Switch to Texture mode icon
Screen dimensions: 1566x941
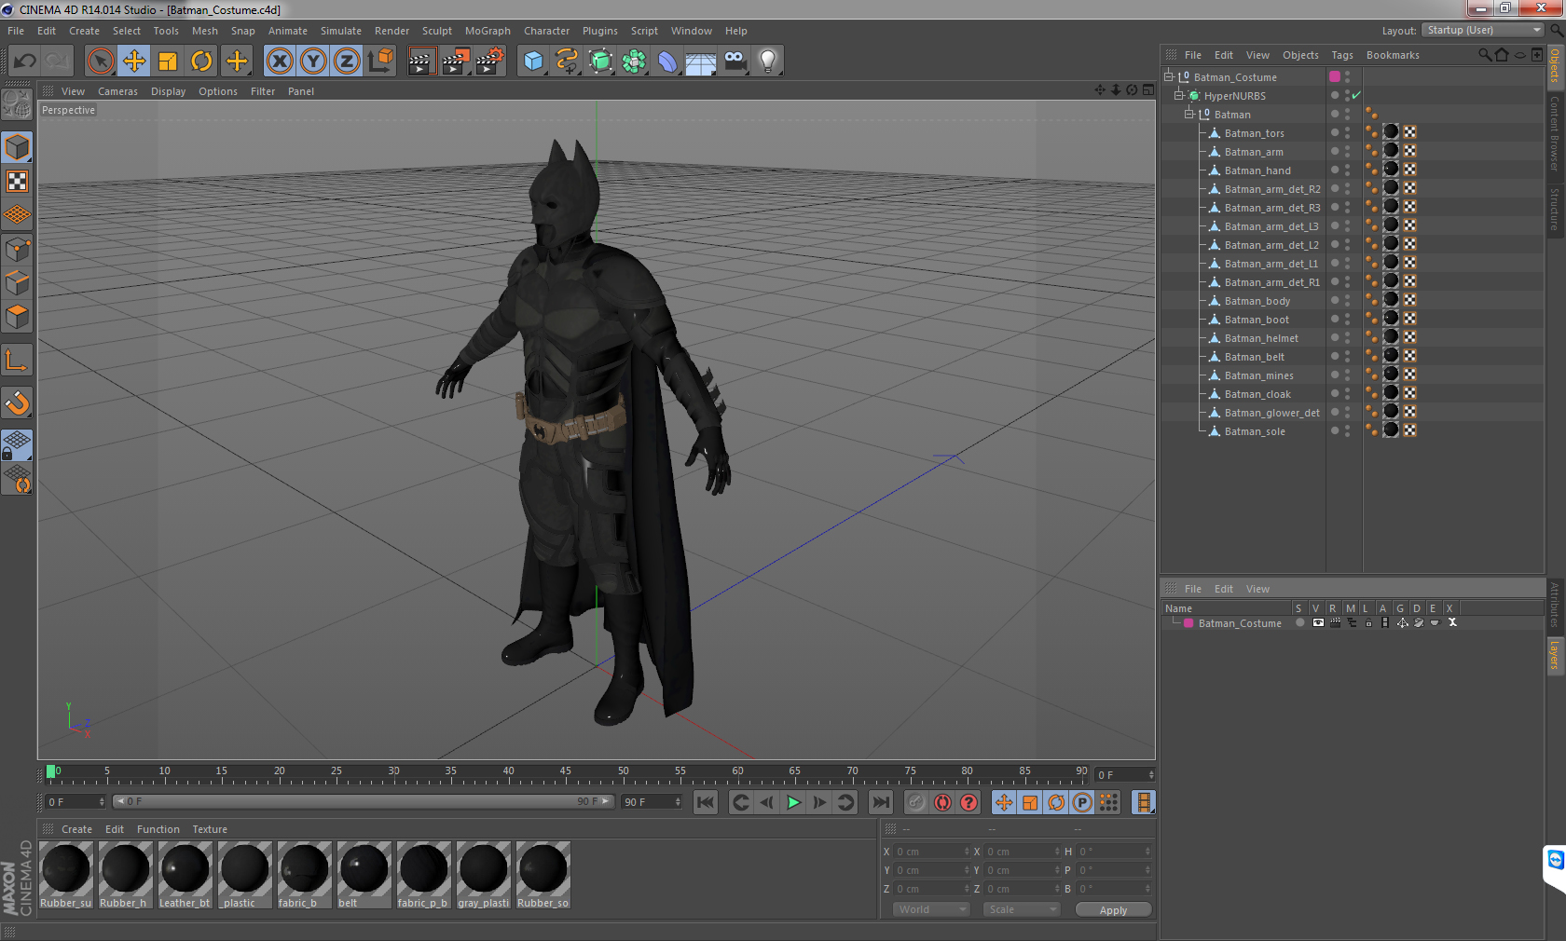pyautogui.click(x=17, y=181)
